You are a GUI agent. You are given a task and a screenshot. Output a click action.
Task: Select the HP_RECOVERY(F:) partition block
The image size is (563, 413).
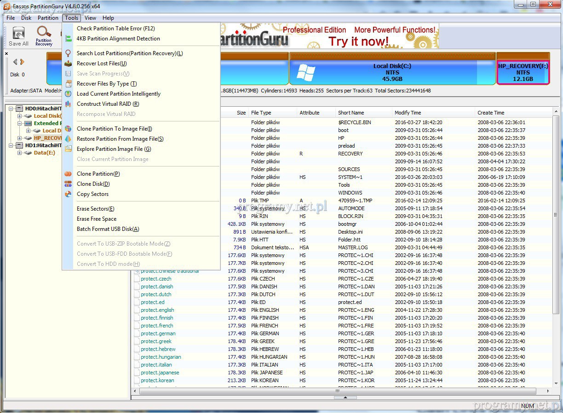(523, 72)
